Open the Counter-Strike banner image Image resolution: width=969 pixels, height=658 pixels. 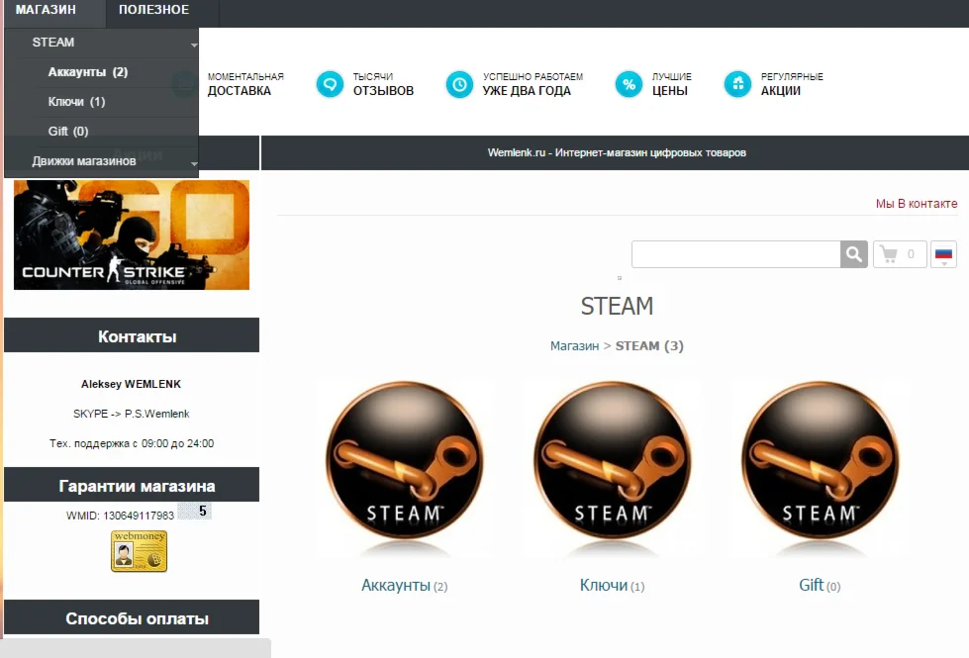click(x=132, y=235)
